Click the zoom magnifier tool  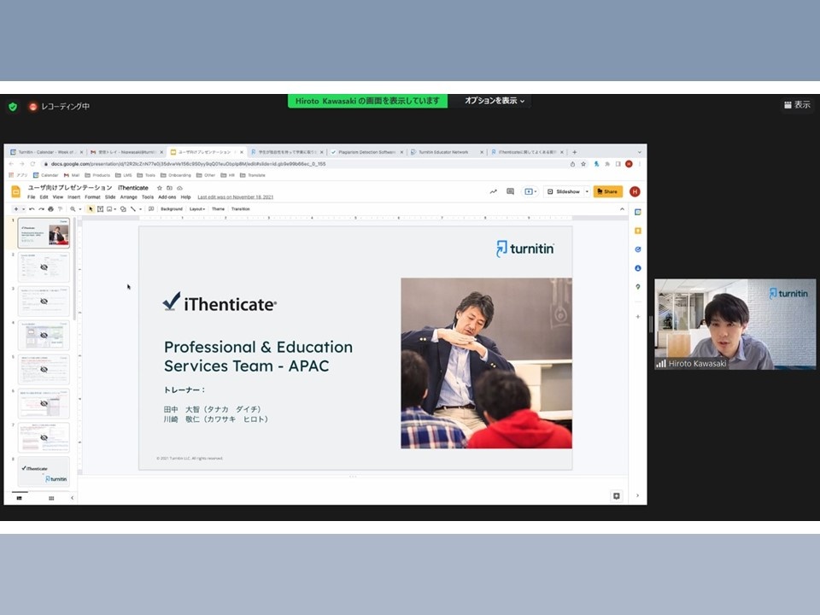pos(73,209)
